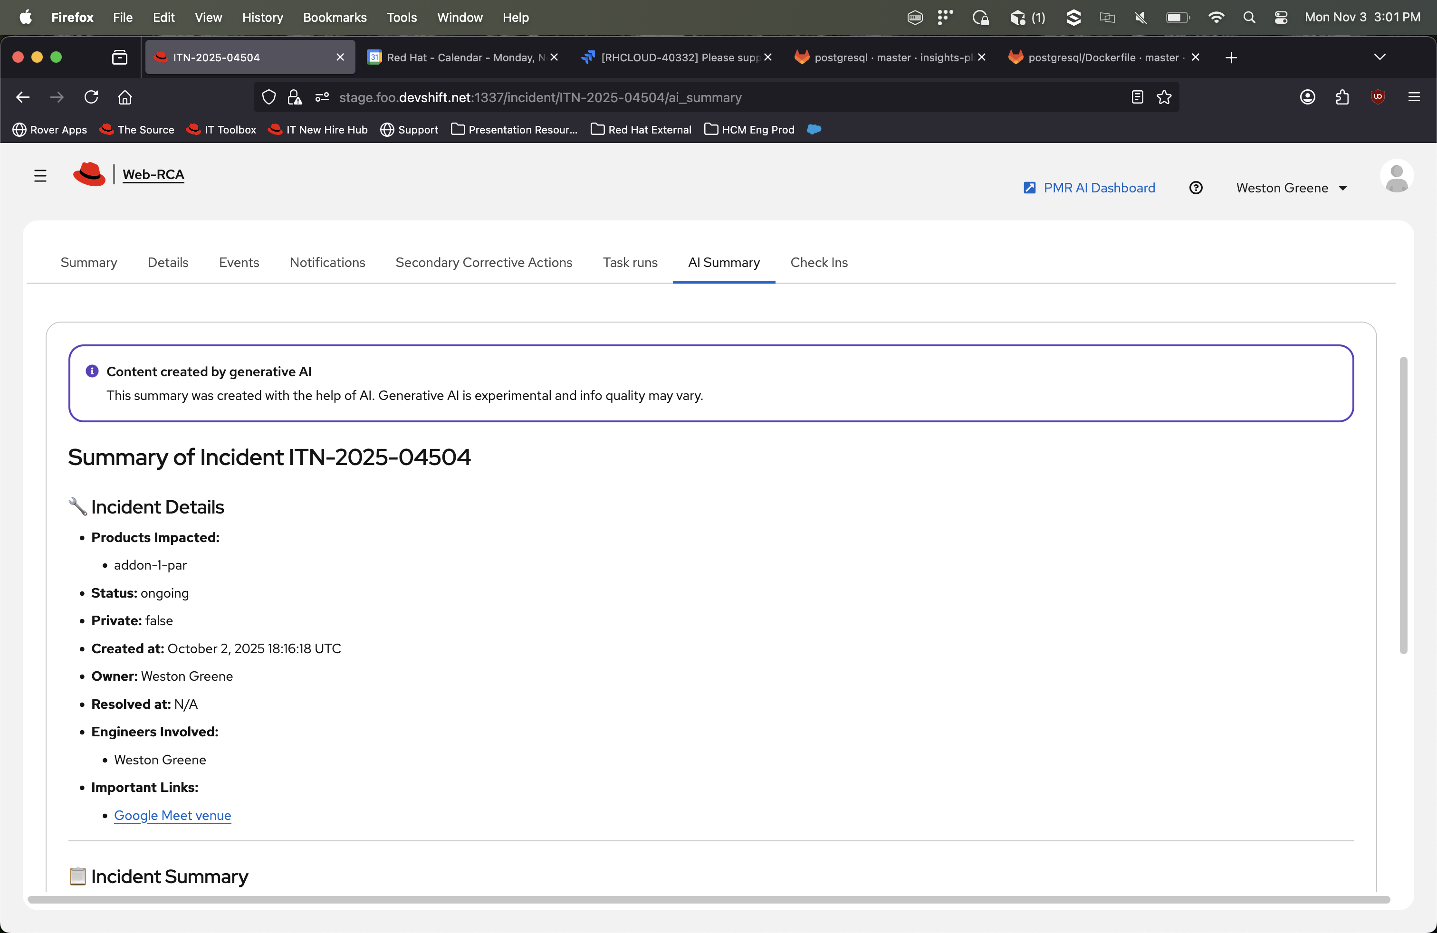1437x933 pixels.
Task: Open the uBlock Origin extension icon
Action: click(x=1378, y=97)
